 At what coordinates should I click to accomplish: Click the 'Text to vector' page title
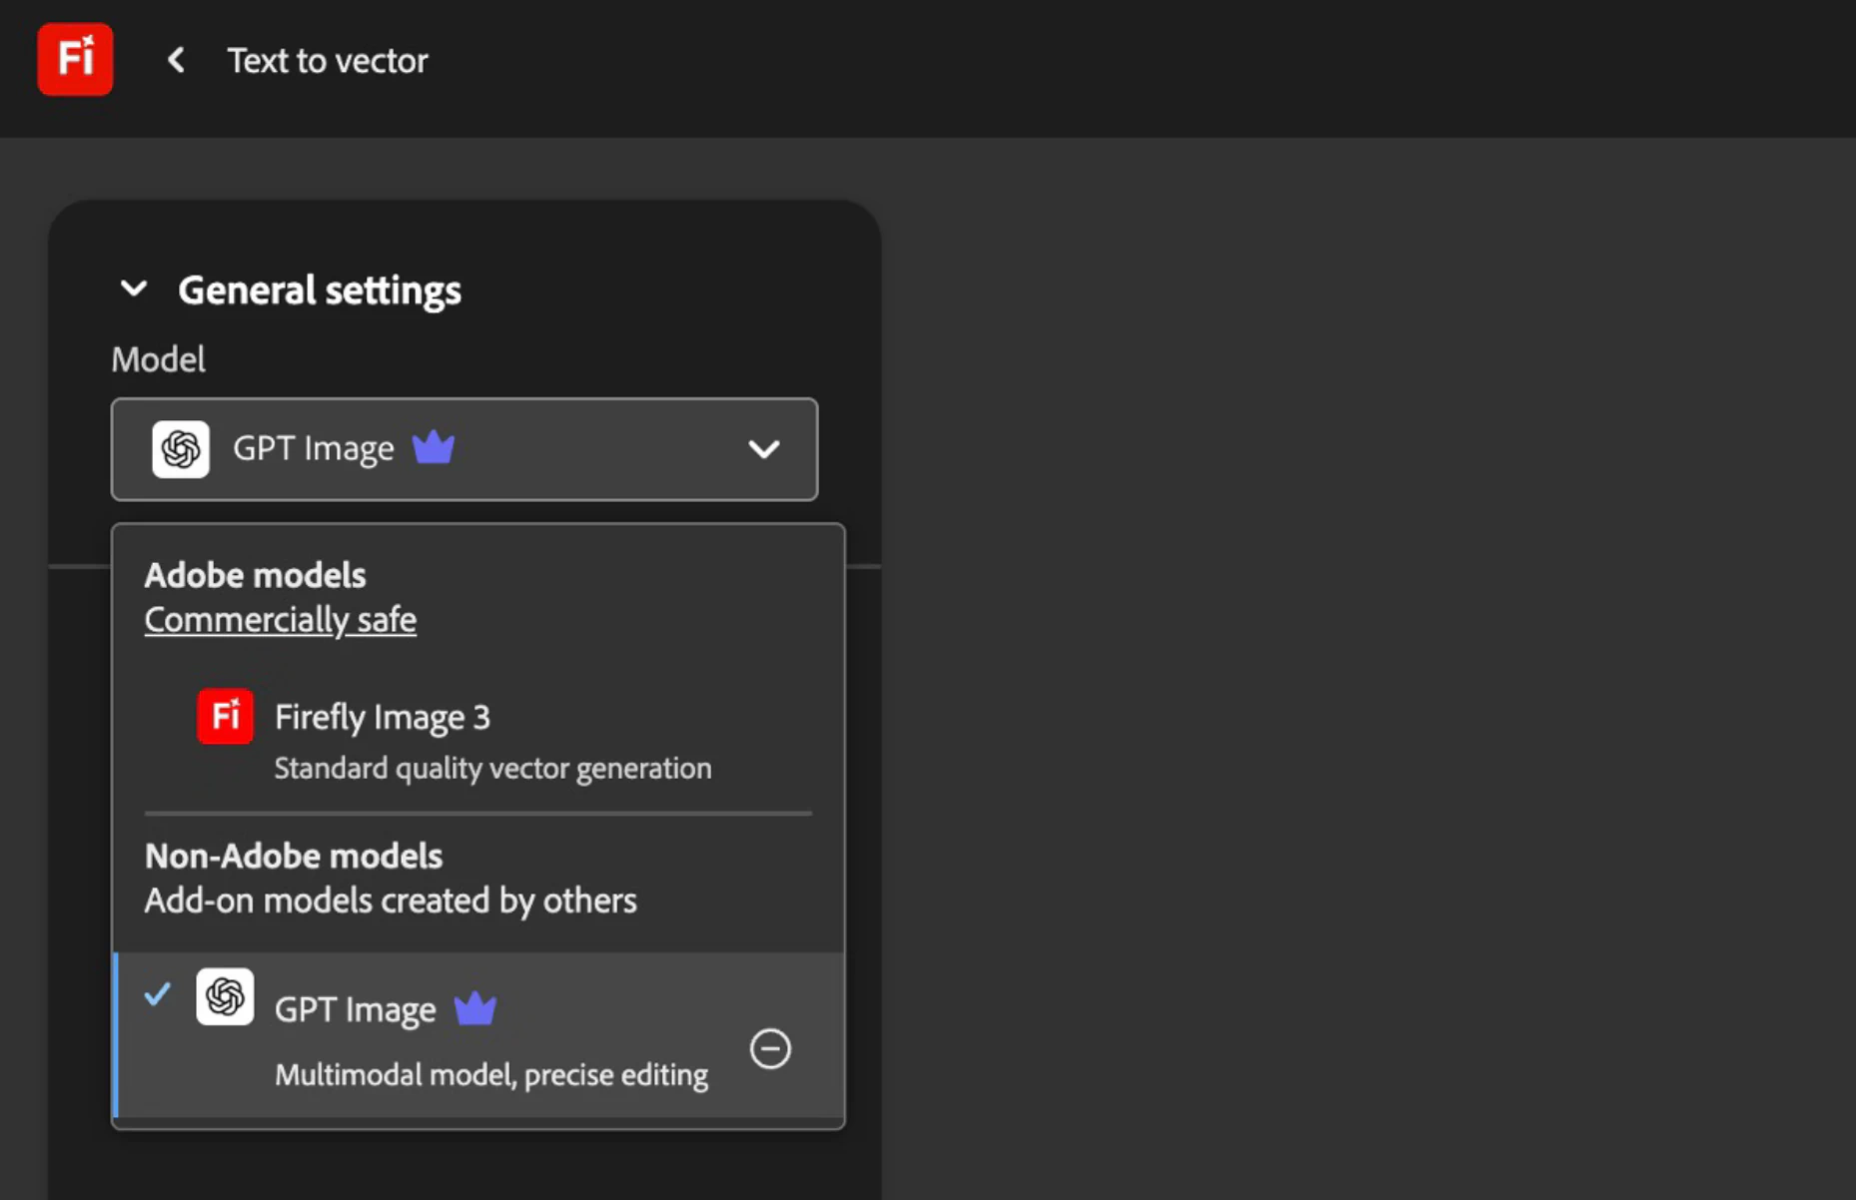tap(328, 61)
